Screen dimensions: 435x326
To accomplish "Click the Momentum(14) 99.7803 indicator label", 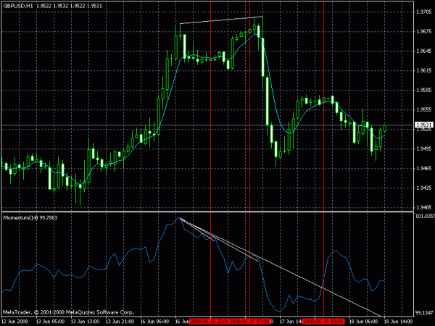I will [30, 218].
